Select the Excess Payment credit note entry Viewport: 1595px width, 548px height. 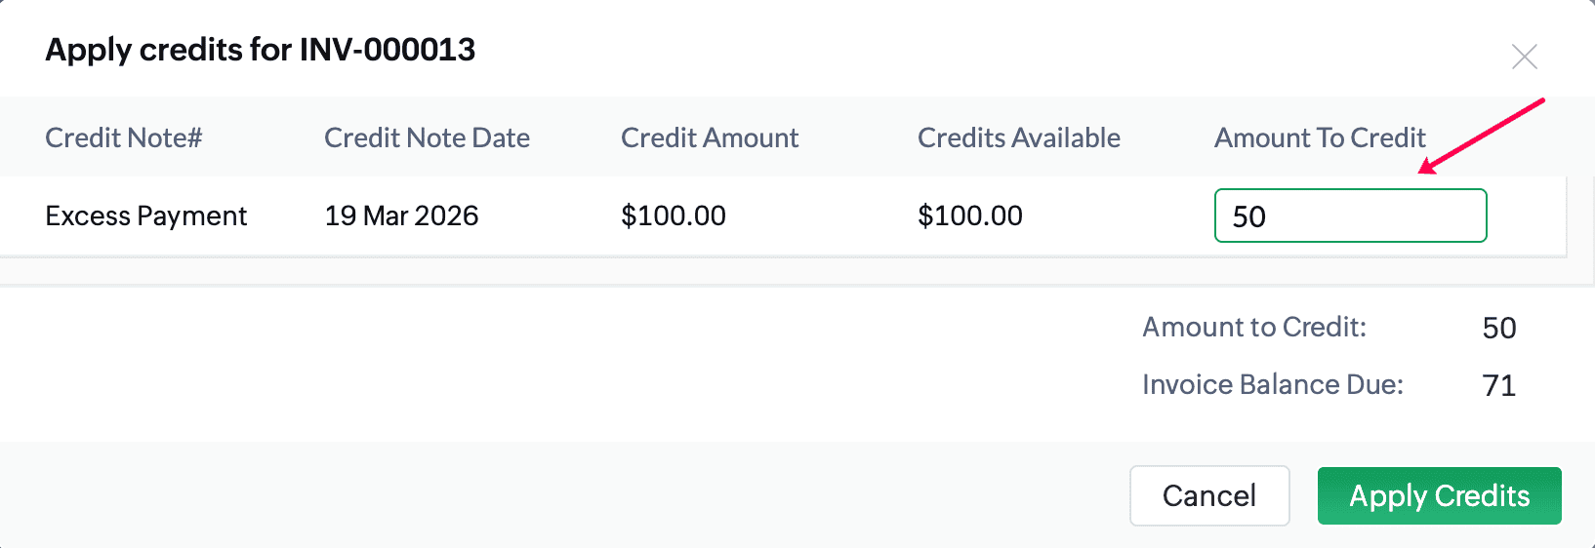145,215
